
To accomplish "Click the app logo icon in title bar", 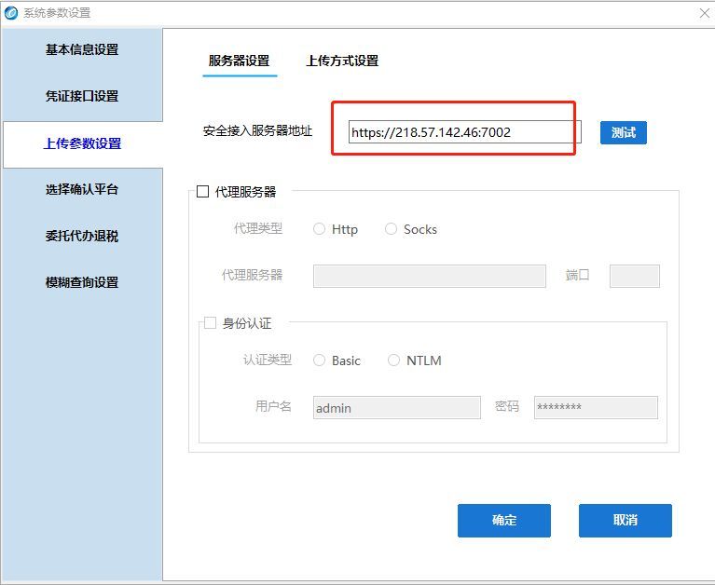I will [x=11, y=13].
